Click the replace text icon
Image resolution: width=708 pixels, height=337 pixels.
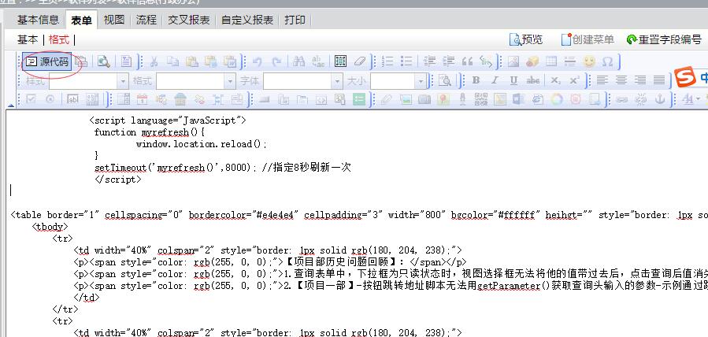(x=318, y=61)
